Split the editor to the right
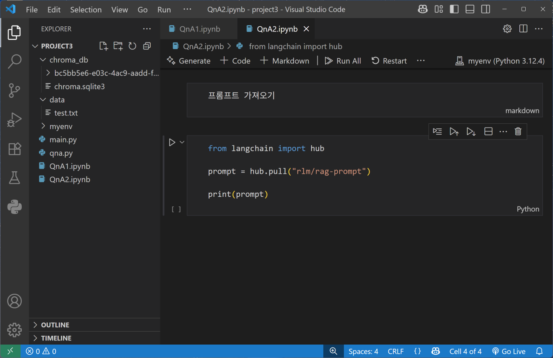Image resolution: width=553 pixels, height=358 pixels. click(523, 29)
